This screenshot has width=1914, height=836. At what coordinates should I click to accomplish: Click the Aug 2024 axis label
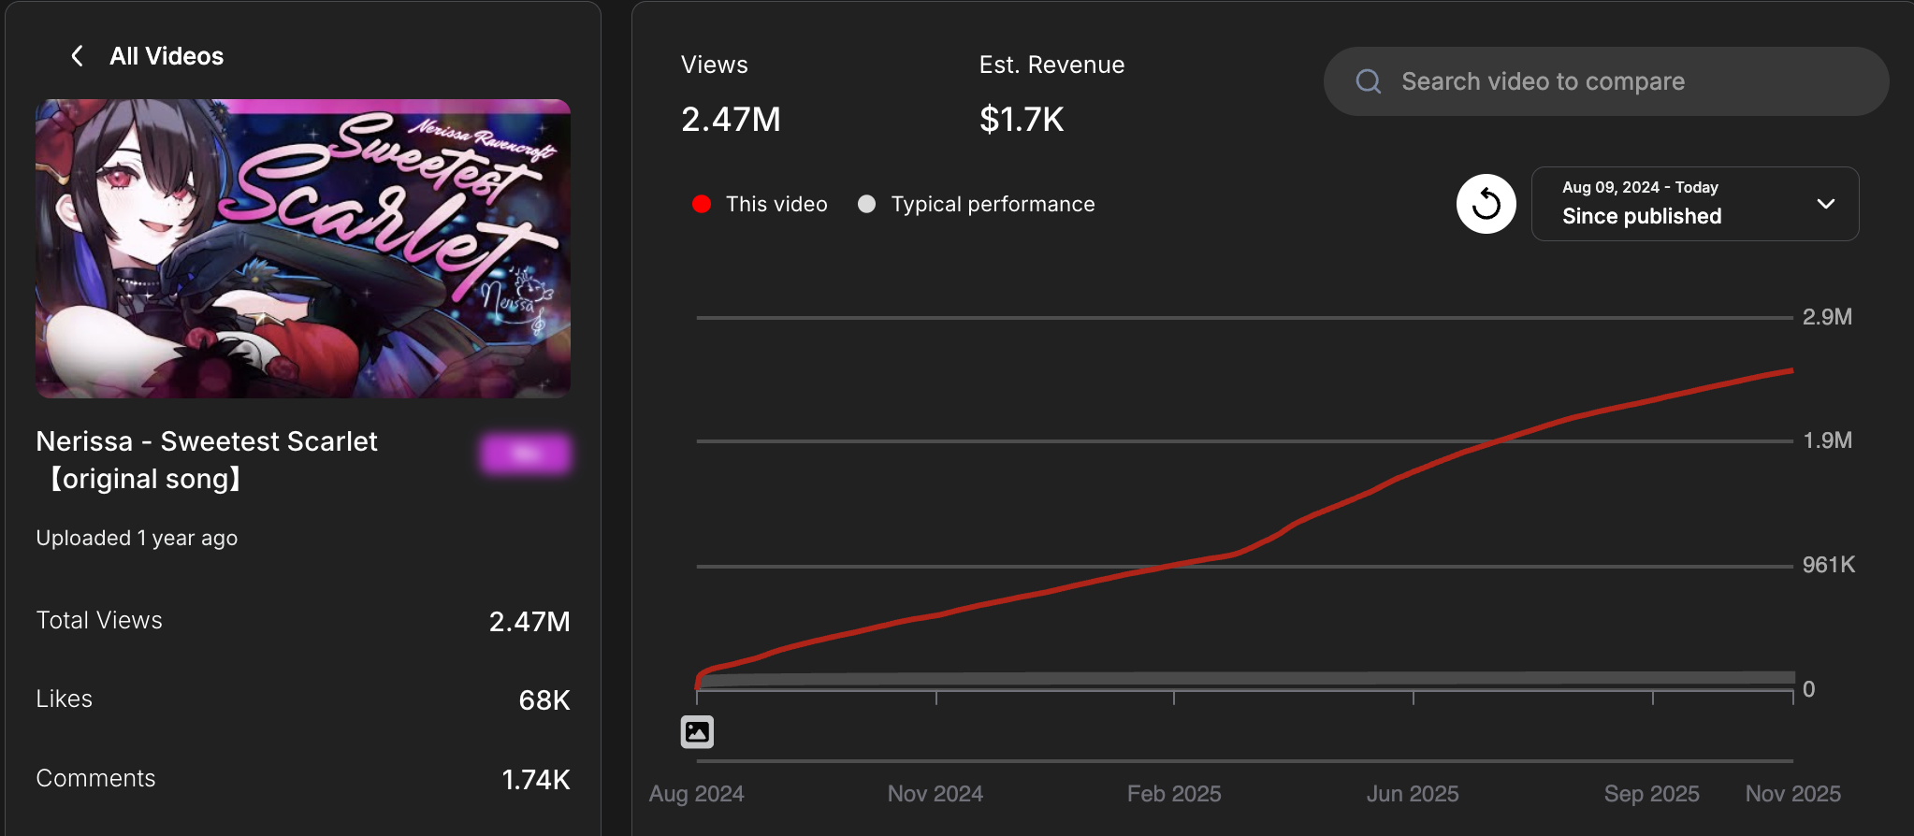click(697, 794)
